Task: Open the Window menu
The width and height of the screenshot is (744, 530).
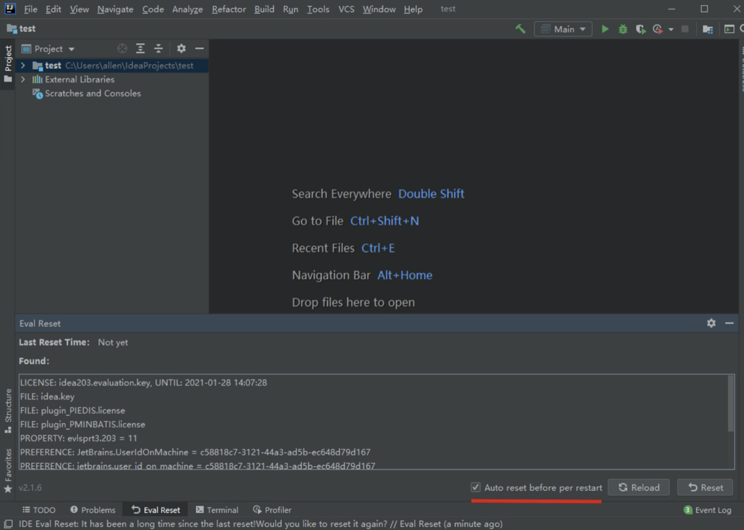Action: (379, 9)
